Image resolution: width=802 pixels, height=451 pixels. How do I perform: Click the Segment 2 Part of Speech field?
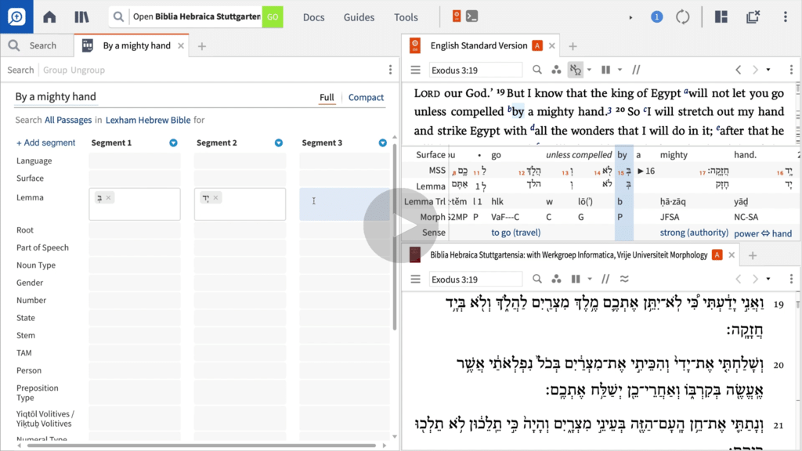click(x=240, y=247)
